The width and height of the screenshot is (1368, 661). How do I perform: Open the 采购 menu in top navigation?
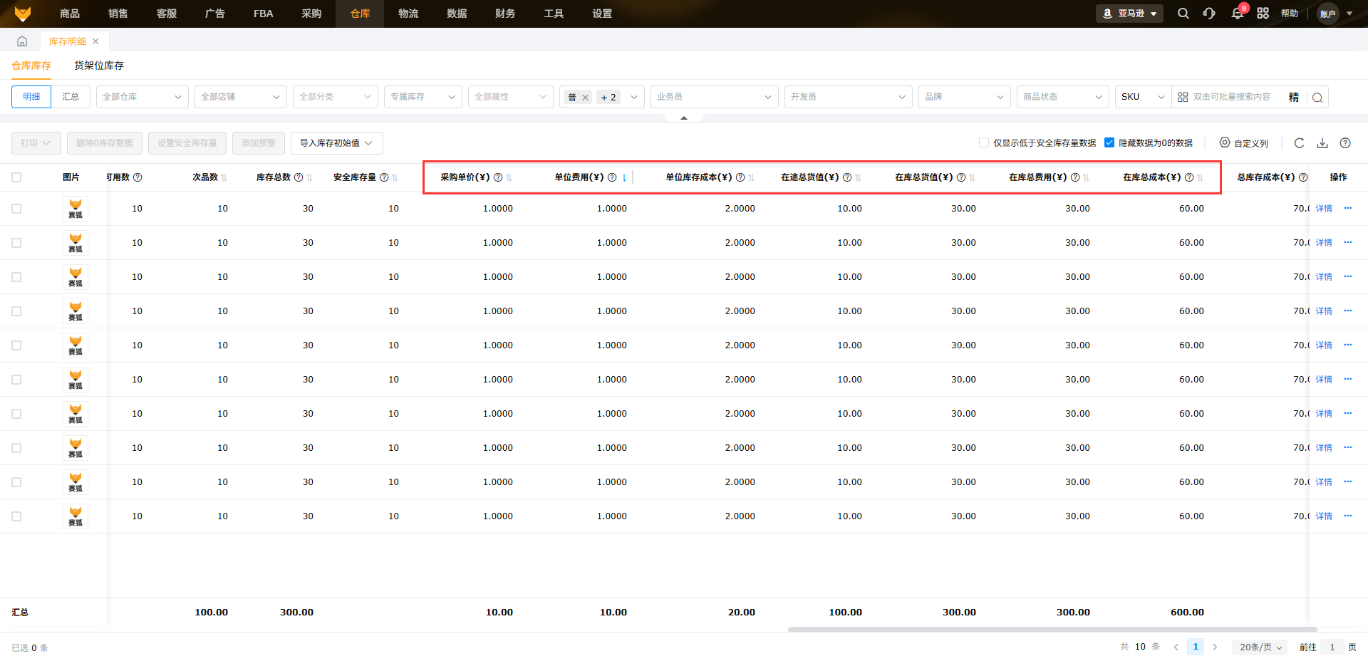tap(311, 14)
